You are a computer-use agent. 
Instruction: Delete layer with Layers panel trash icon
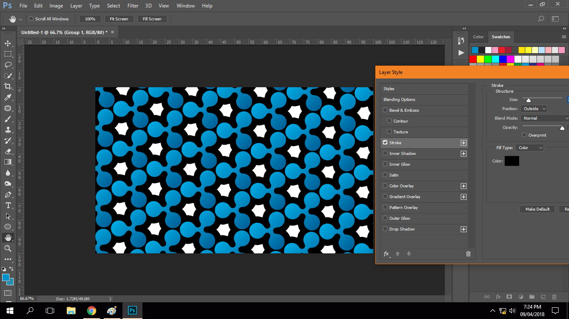tap(554, 297)
